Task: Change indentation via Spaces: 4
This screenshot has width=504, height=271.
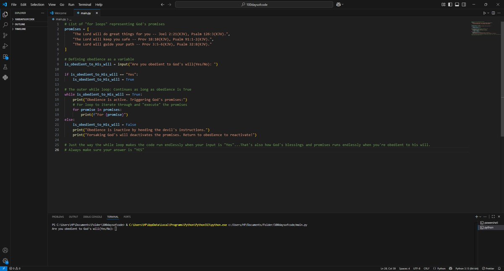Action: [404, 268]
